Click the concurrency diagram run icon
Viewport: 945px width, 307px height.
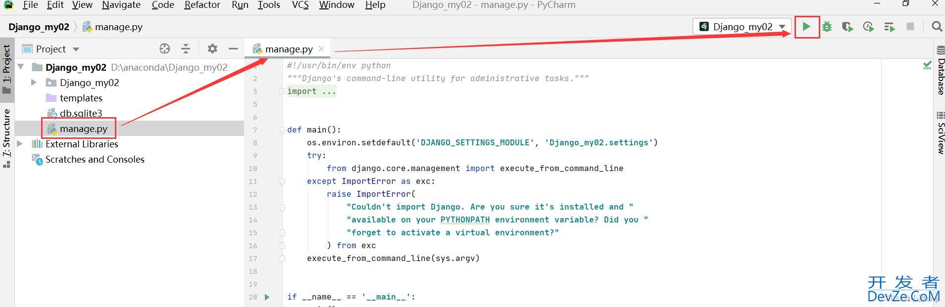[890, 27]
